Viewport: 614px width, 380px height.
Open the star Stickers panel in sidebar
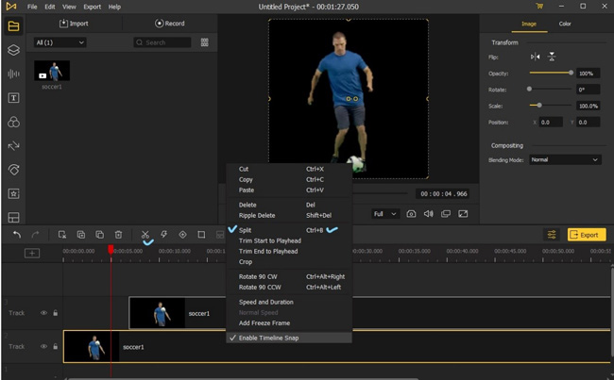click(x=13, y=193)
